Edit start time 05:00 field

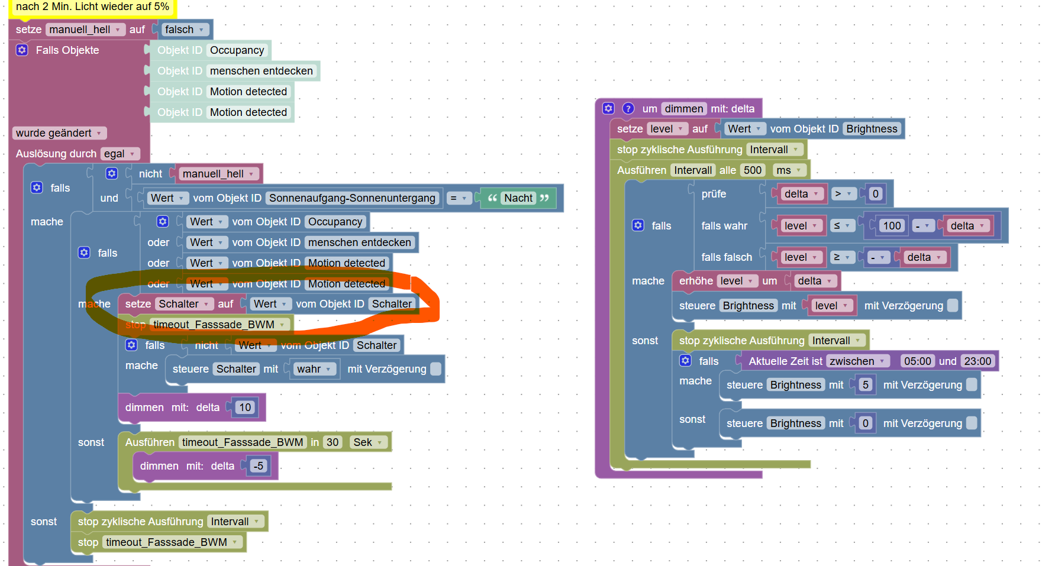918,361
